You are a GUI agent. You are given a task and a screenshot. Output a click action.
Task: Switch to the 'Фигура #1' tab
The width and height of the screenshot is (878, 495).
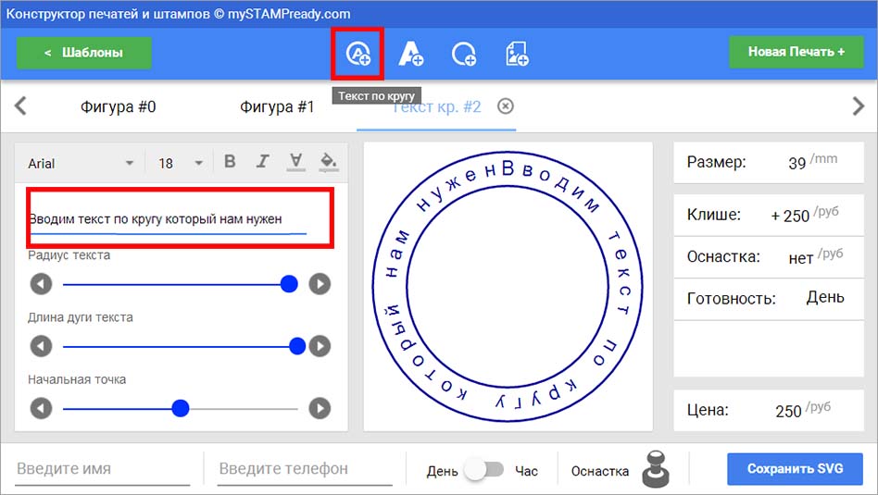277,106
